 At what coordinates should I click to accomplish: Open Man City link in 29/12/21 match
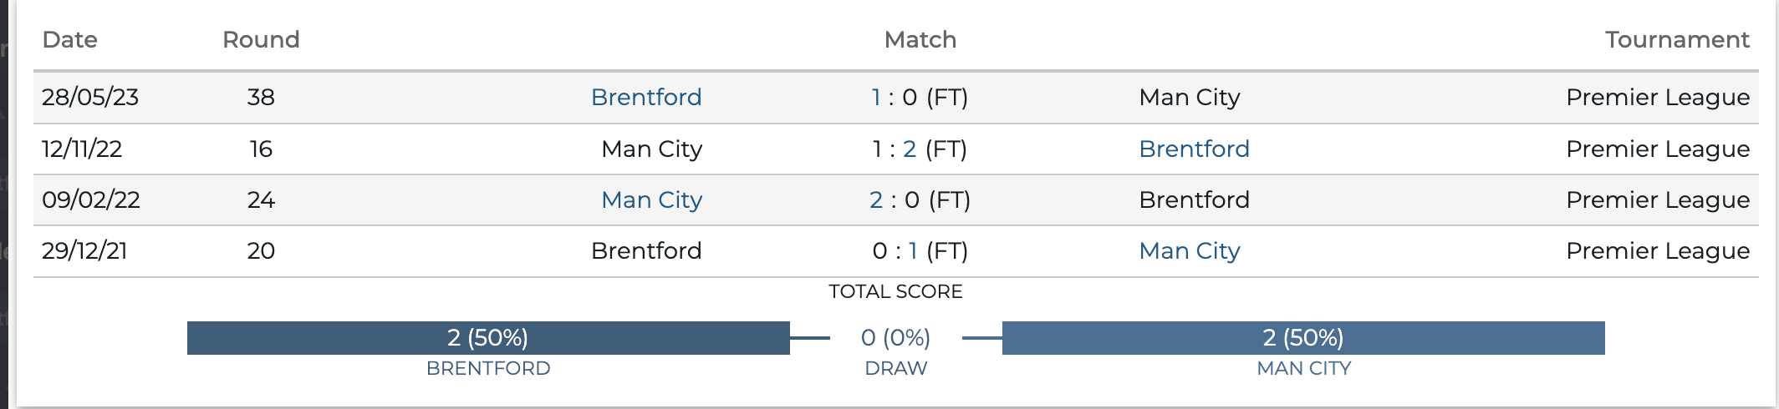[1190, 250]
